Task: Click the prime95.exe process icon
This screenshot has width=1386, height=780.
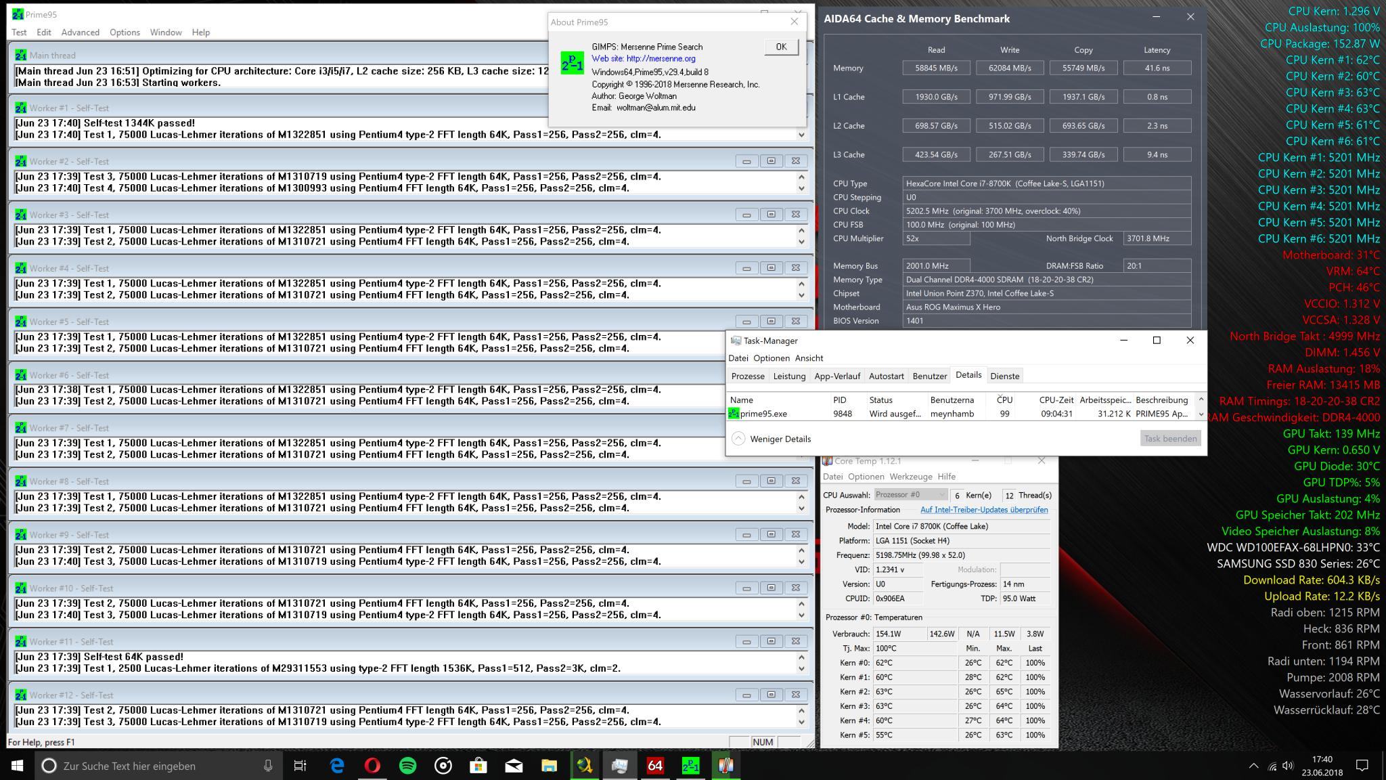Action: pyautogui.click(x=734, y=414)
